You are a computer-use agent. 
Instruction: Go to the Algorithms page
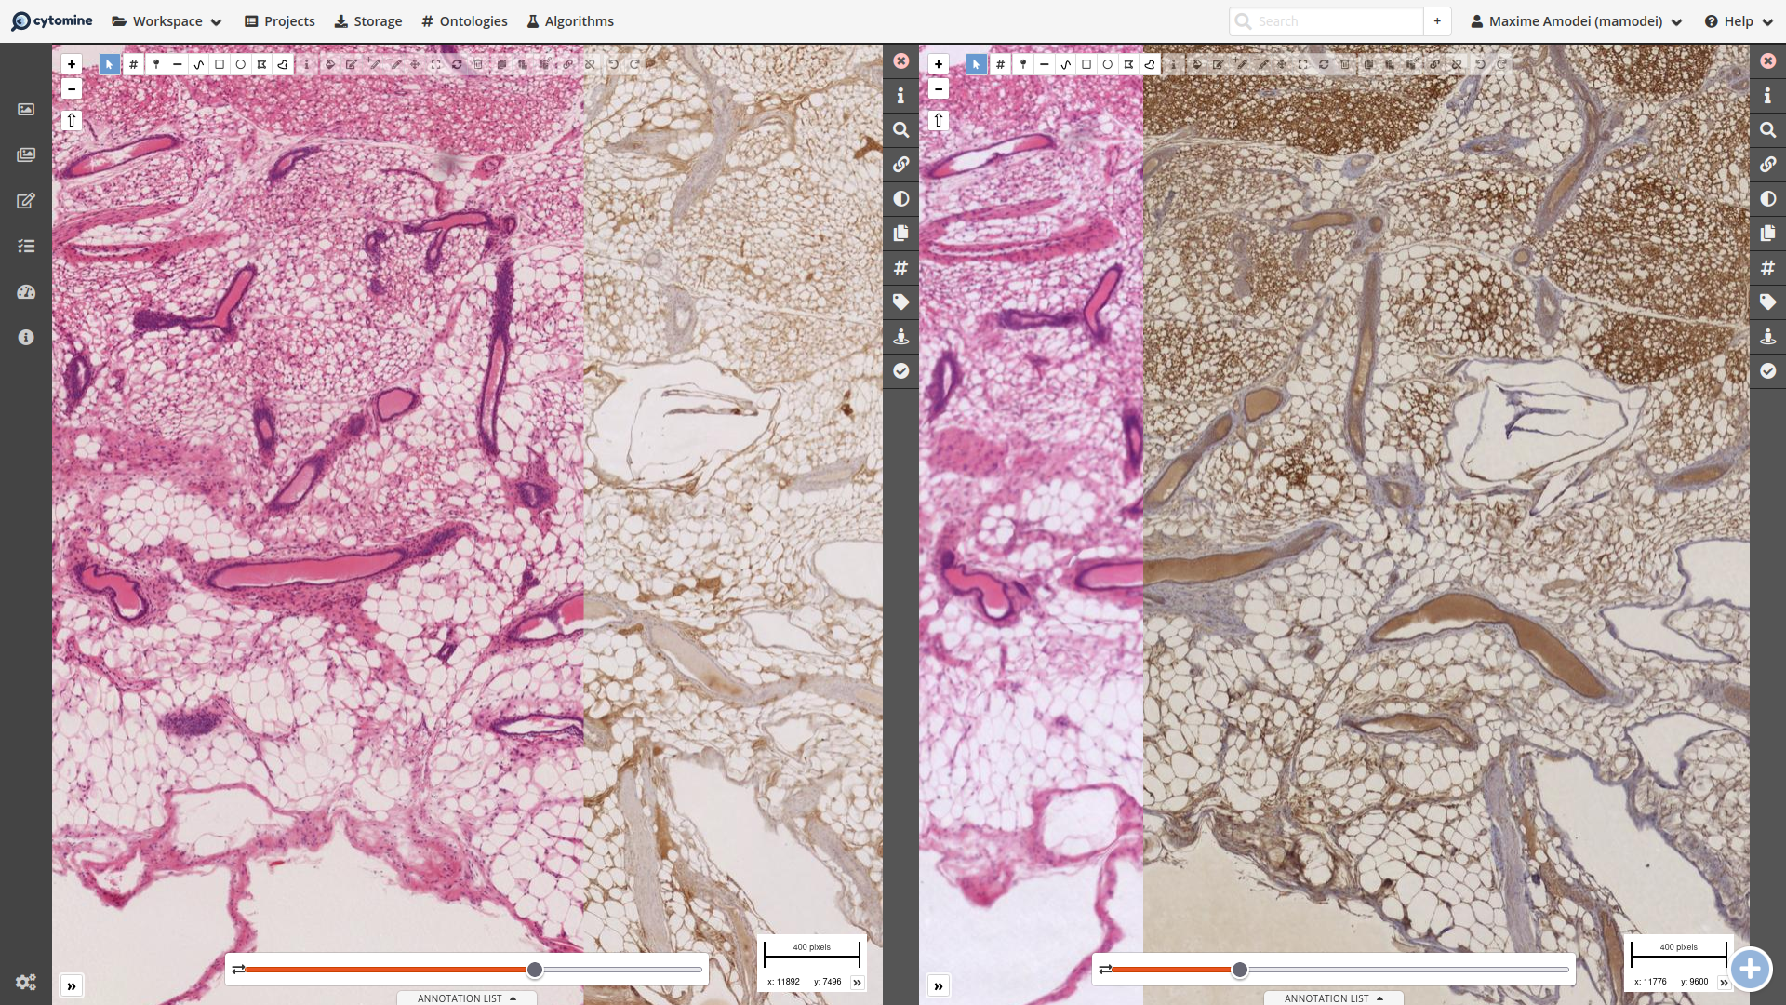(569, 21)
